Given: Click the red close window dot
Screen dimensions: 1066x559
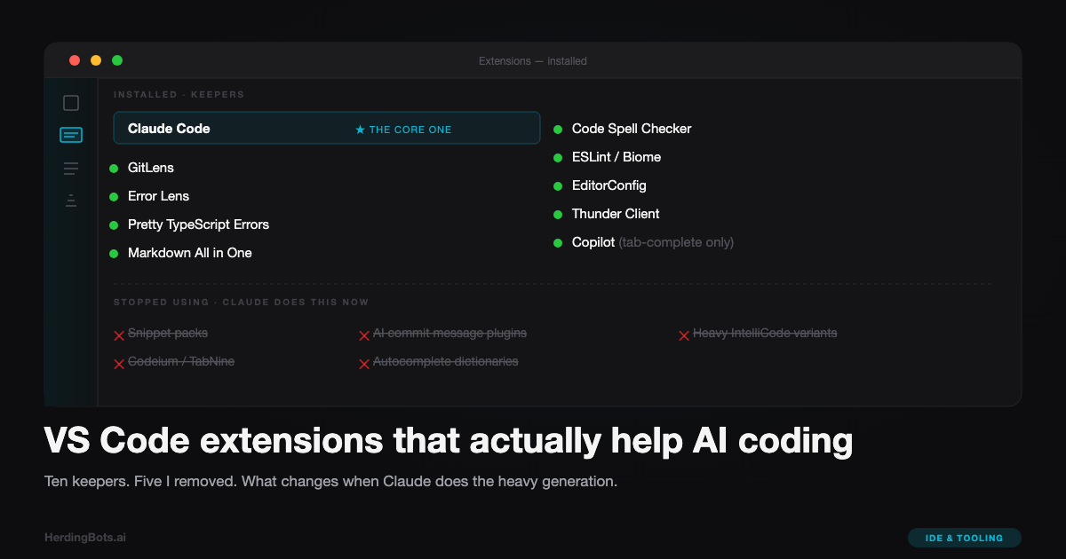Looking at the screenshot, I should 75,60.
